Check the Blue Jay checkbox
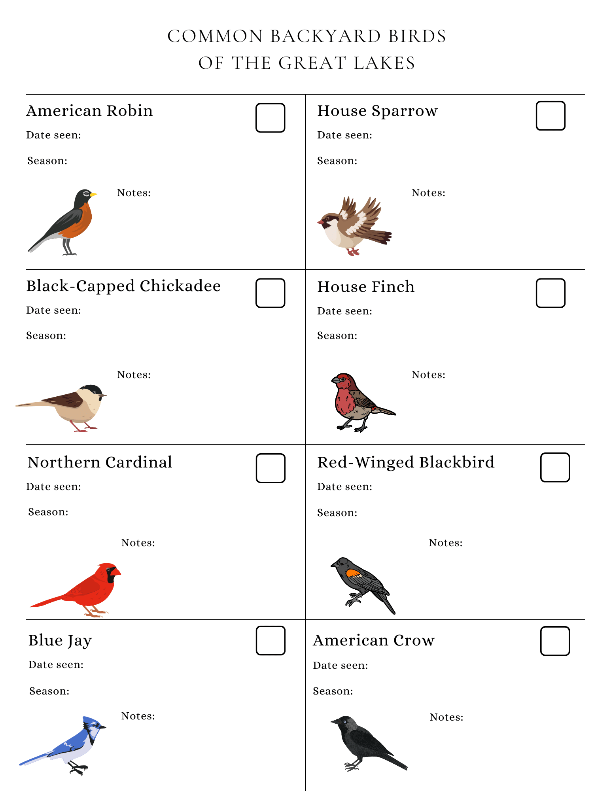This screenshot has height=791, width=611. pyautogui.click(x=271, y=641)
